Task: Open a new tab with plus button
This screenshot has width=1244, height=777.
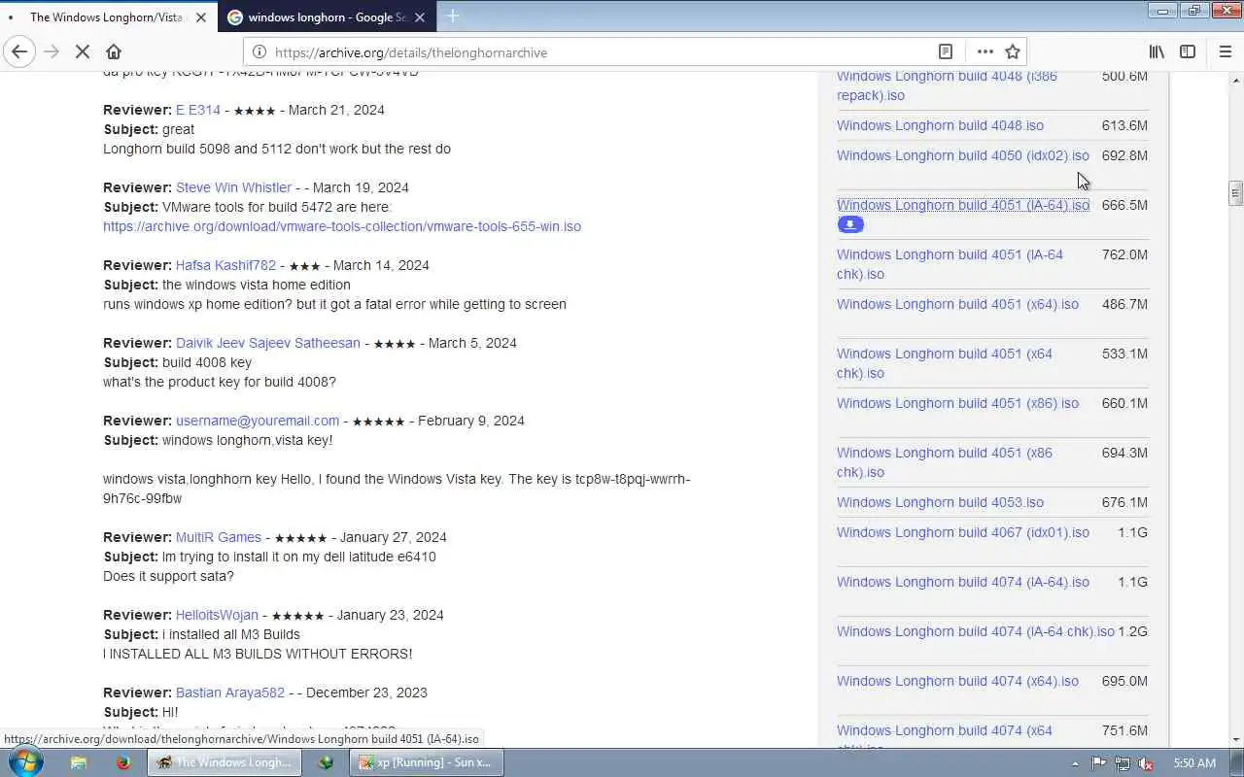Action: click(x=452, y=17)
